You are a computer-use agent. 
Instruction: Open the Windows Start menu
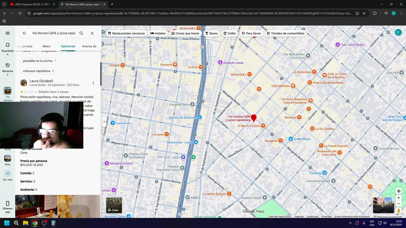7,223
